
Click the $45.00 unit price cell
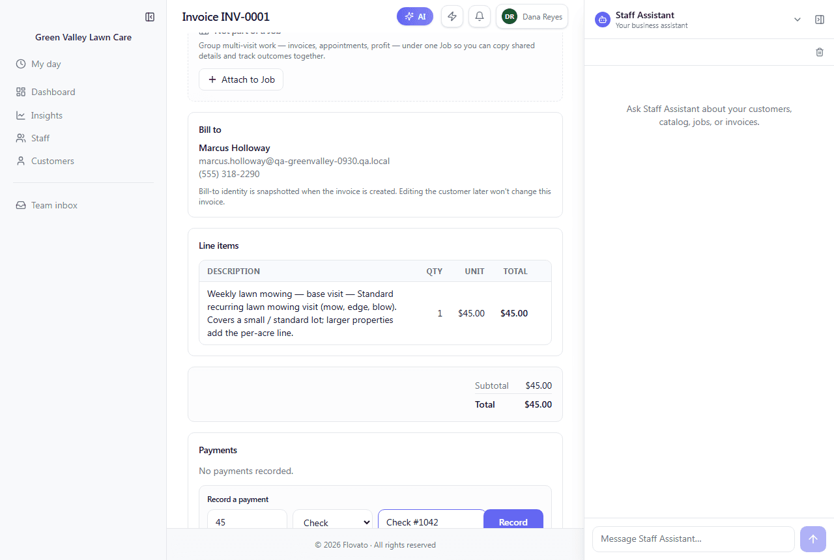471,313
